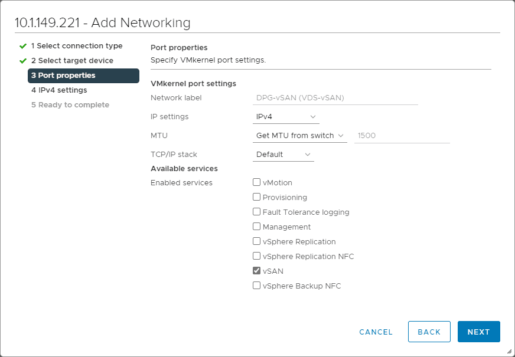This screenshot has height=357, width=515.
Task: Enable vSphere Backup NFC checkbox
Action: tap(257, 286)
